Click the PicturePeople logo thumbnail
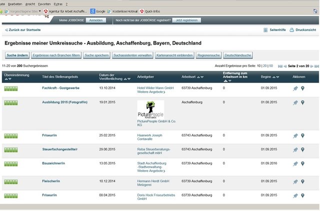Image resolution: width=320 pixels, height=211 pixels. [150, 110]
